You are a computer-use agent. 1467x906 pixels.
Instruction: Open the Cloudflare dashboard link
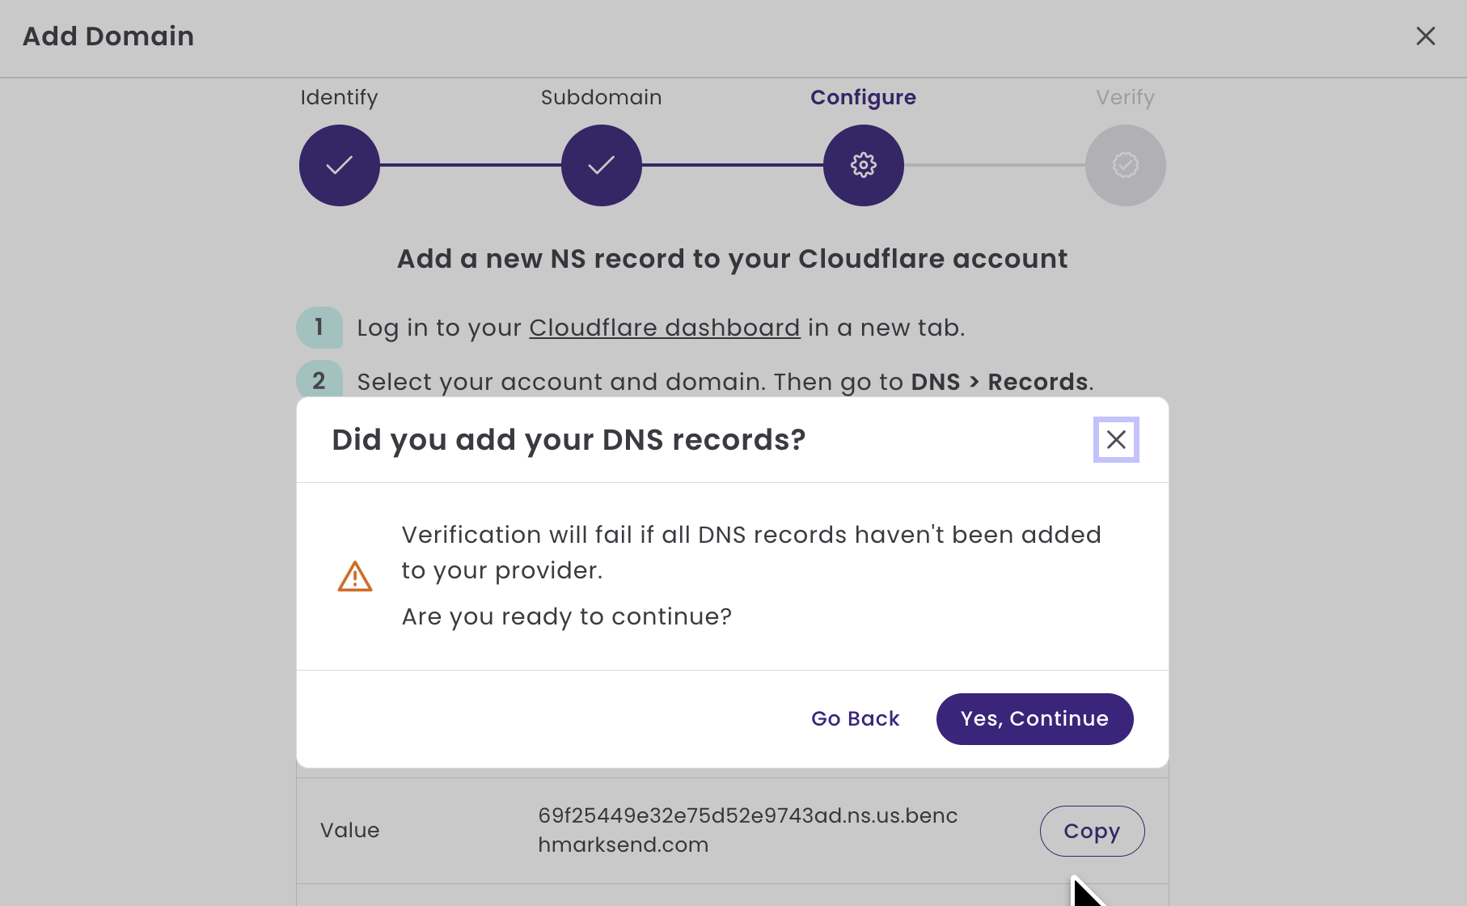[x=665, y=328]
